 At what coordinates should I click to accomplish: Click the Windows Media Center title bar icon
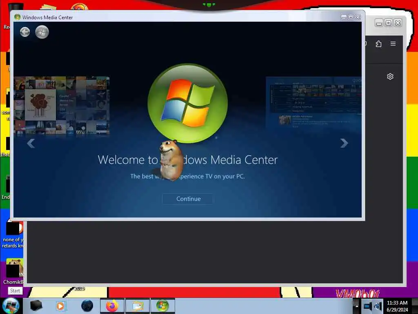[17, 17]
